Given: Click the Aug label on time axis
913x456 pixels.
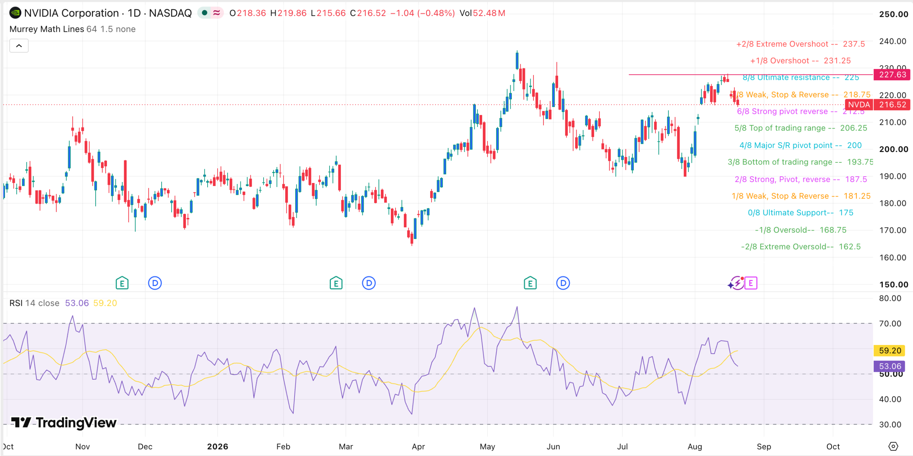Looking at the screenshot, I should tap(695, 447).
